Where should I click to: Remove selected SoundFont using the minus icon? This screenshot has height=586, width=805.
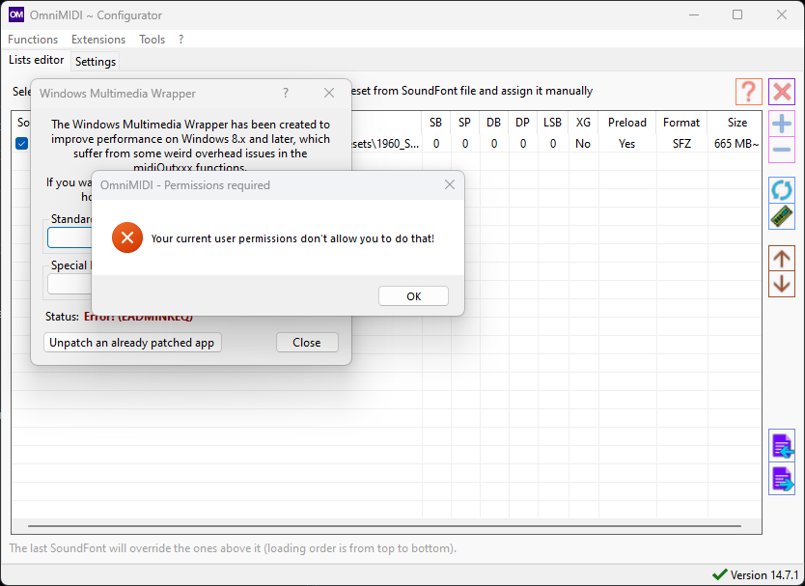coord(782,149)
